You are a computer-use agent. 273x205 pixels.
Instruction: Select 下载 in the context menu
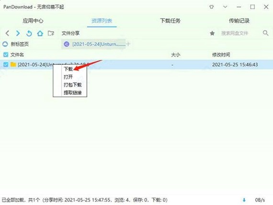pos(68,69)
